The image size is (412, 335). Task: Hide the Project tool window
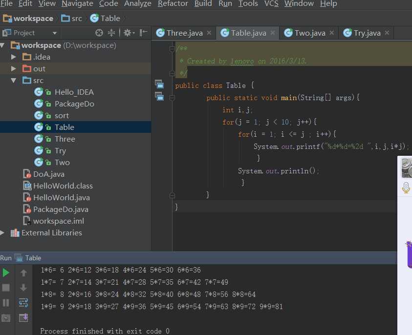pos(143,33)
